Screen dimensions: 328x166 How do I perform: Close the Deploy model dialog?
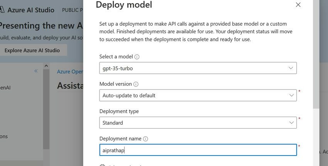point(298,5)
